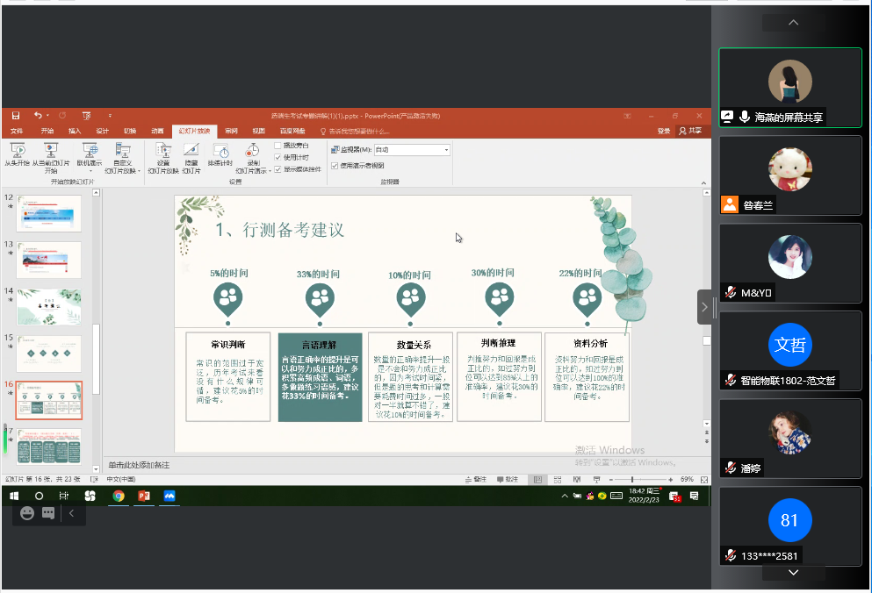The width and height of the screenshot is (872, 593).
Task: Click the Save icon in title bar
Action: (x=15, y=116)
